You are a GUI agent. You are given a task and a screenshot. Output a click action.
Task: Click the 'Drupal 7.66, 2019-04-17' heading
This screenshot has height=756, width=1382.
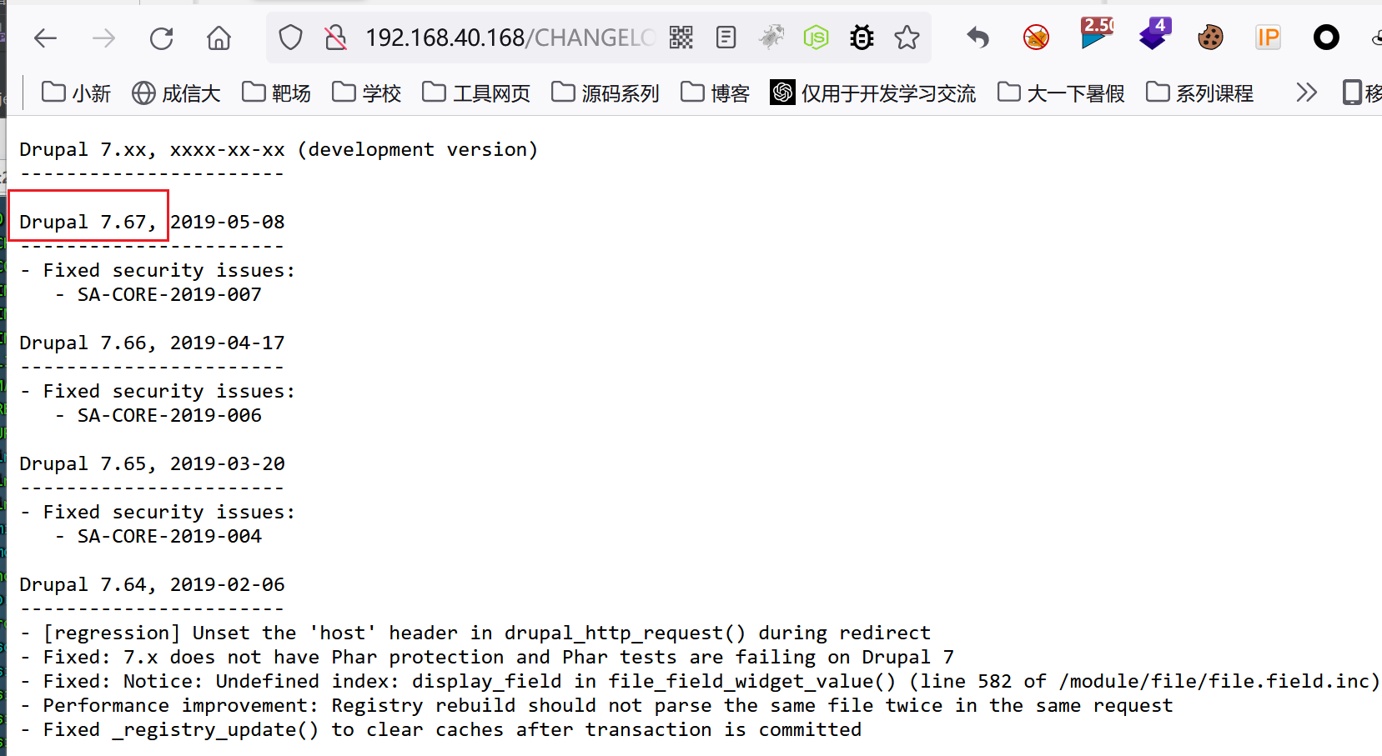152,343
